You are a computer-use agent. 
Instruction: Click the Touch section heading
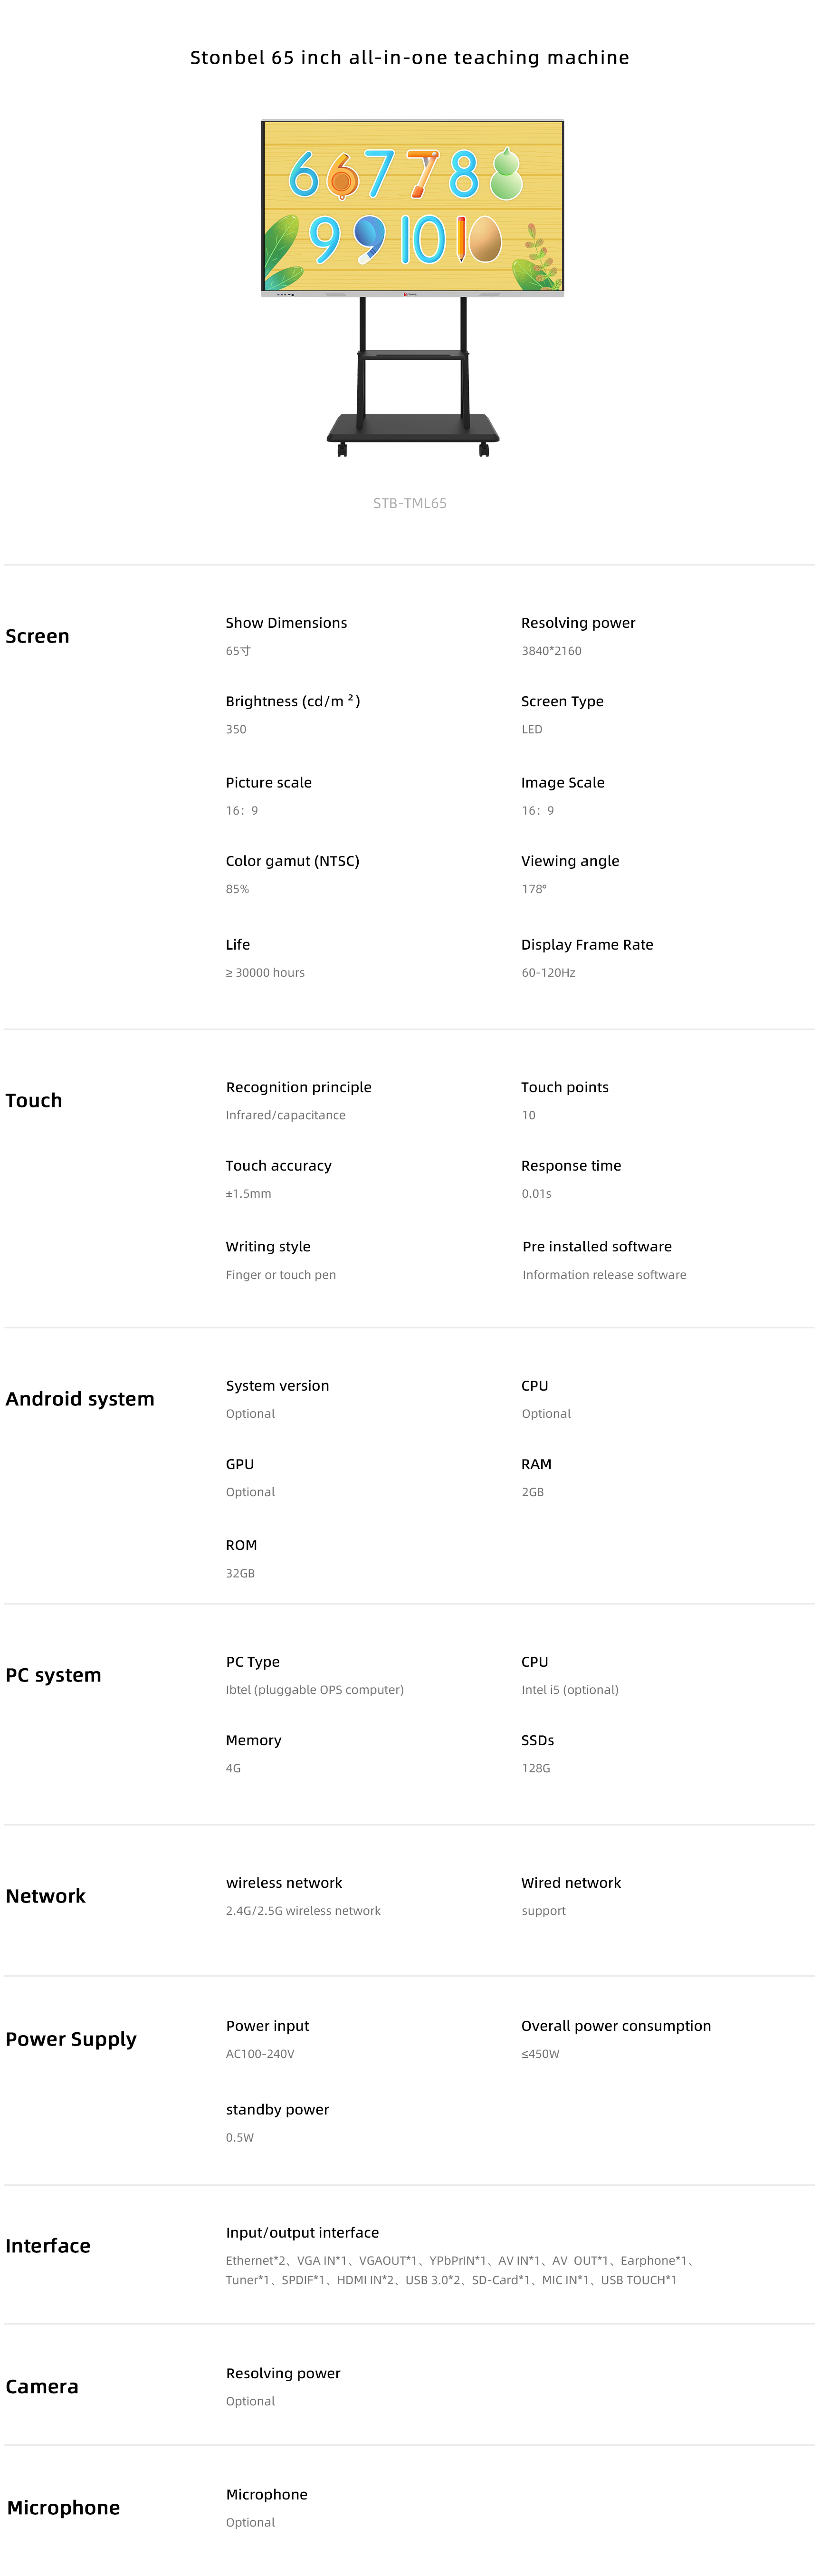[34, 1100]
